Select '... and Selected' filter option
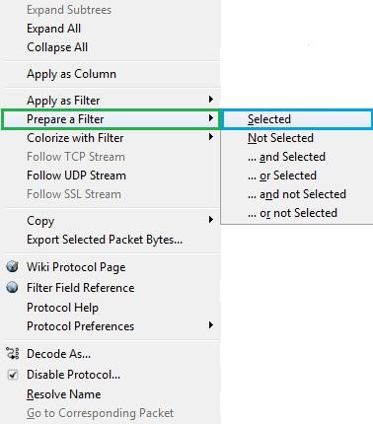The width and height of the screenshot is (373, 424). click(x=286, y=157)
